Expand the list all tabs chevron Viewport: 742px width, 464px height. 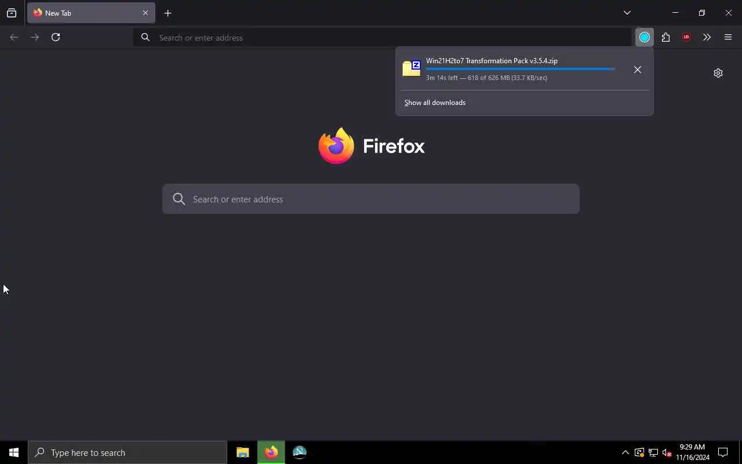tap(627, 13)
